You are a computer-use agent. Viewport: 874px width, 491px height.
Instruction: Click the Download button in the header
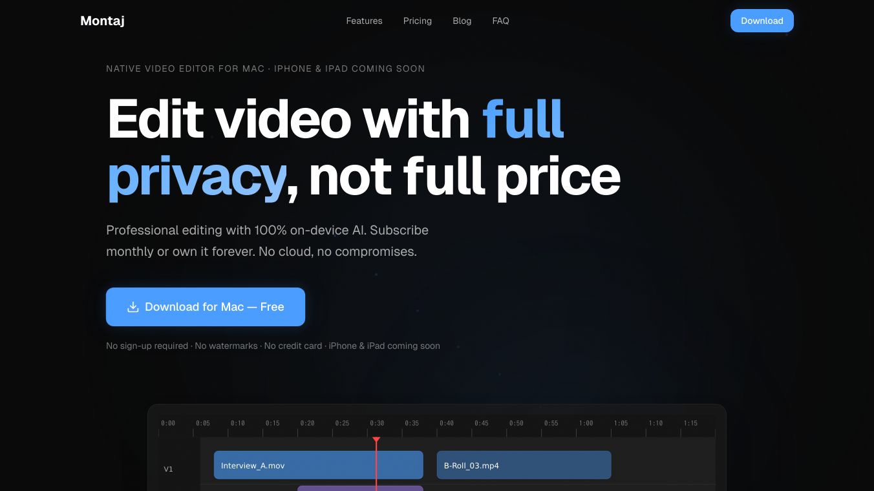(762, 21)
